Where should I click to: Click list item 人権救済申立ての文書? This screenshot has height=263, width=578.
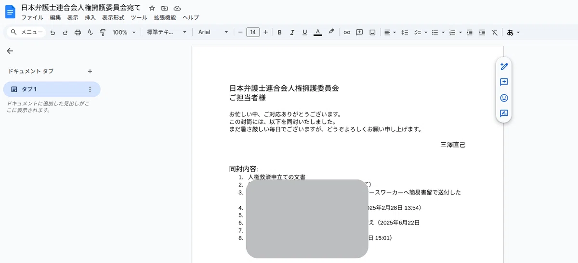coord(276,177)
